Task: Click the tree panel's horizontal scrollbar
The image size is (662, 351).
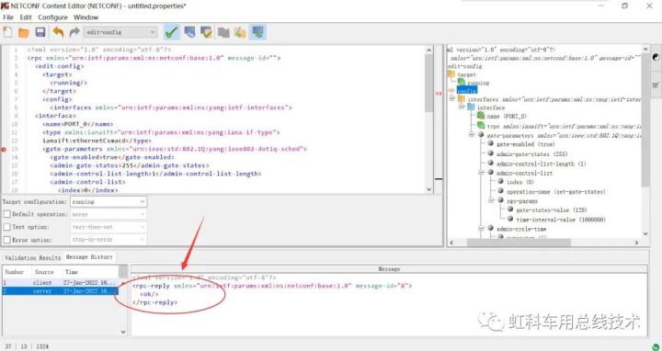Action: [519, 243]
